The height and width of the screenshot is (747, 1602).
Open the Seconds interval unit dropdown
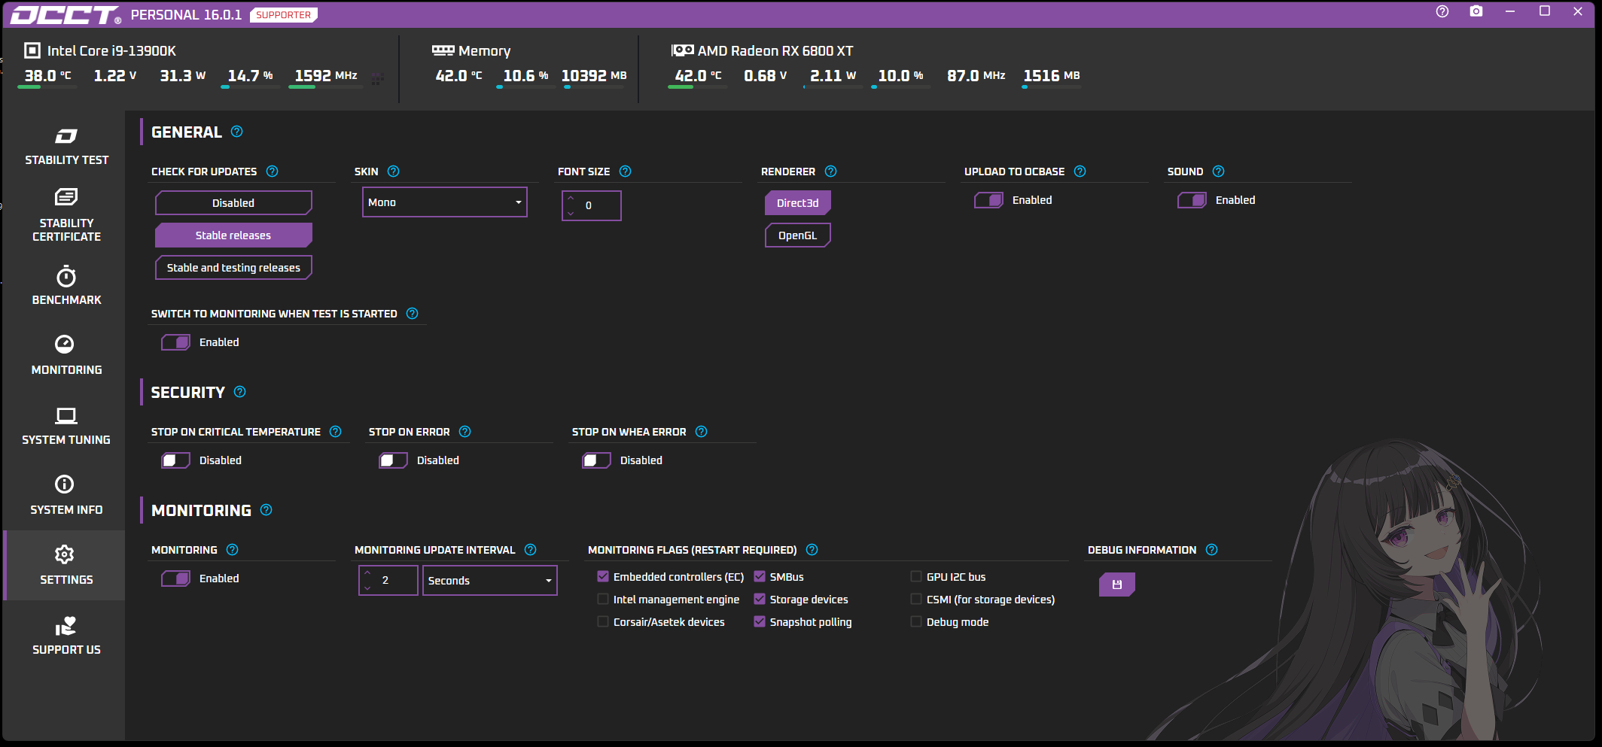pyautogui.click(x=490, y=581)
